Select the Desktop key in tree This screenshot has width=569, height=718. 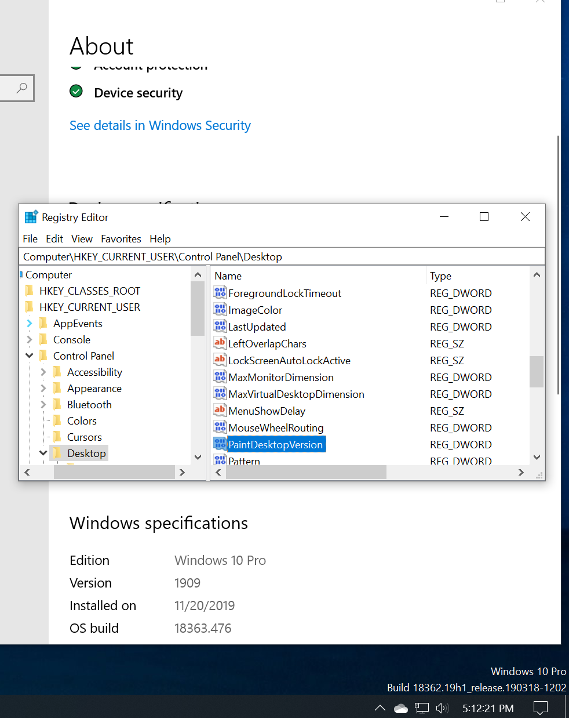(86, 453)
